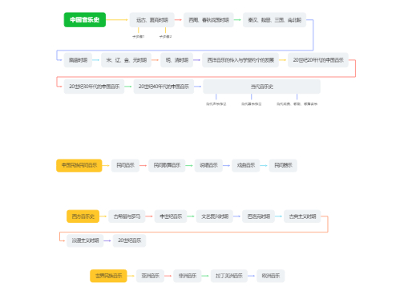Select the 欧洲音乐 node

[271, 276]
